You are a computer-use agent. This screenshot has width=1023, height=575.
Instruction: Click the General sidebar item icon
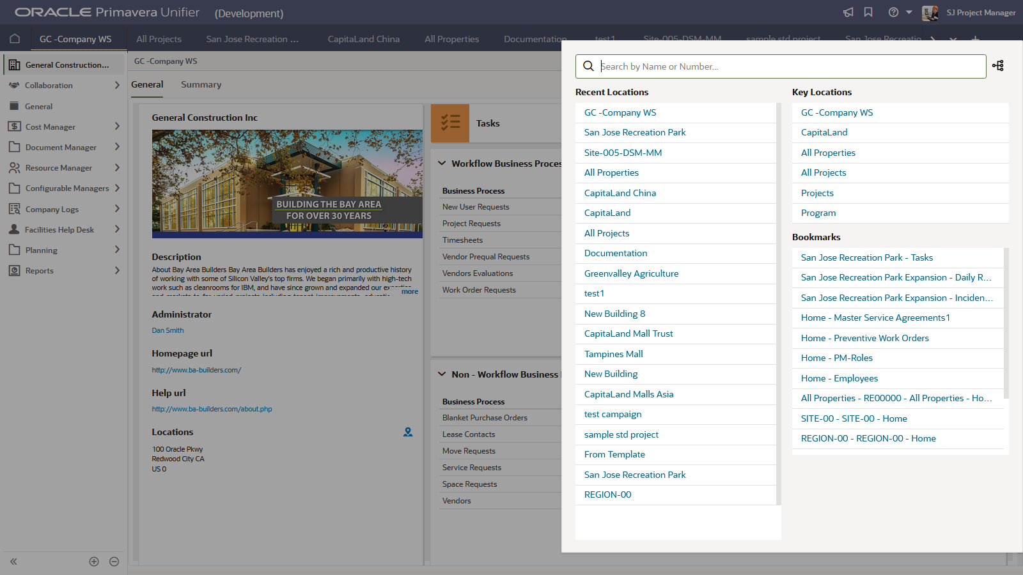pos(14,106)
